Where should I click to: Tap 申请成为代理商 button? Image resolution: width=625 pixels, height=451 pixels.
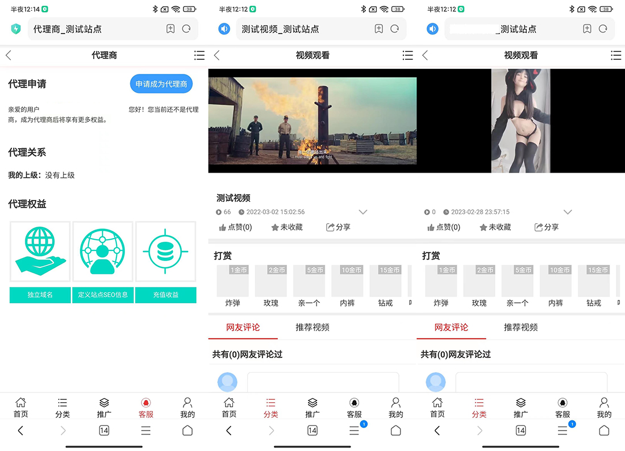click(x=161, y=83)
